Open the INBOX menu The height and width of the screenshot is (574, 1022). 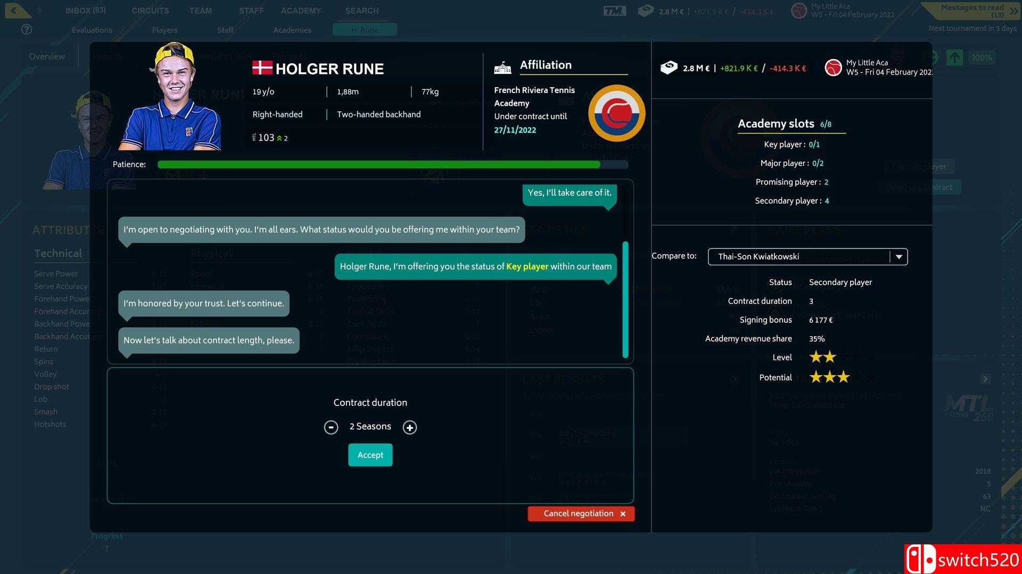click(85, 11)
